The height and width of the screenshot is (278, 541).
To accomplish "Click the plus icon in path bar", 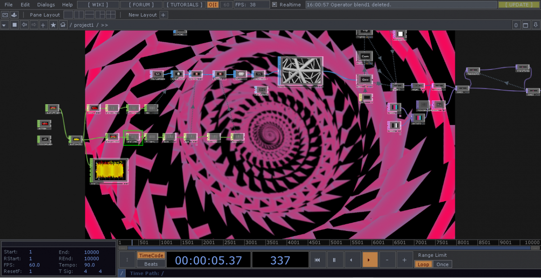I will click(43, 25).
